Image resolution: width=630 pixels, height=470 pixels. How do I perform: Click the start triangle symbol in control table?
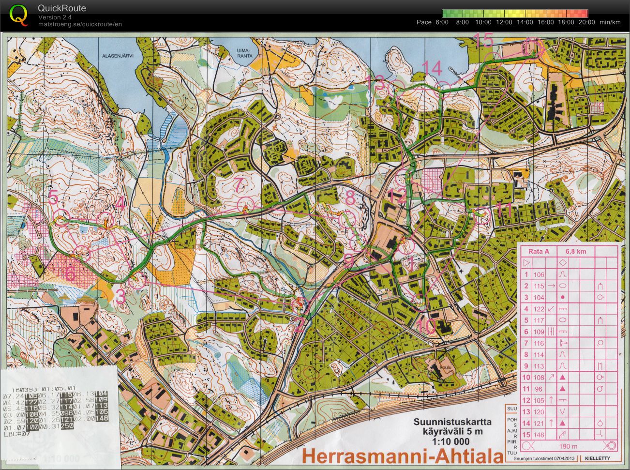coord(525,263)
